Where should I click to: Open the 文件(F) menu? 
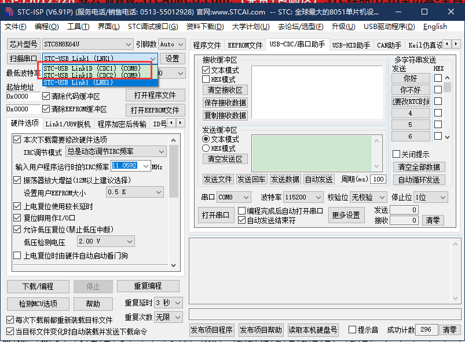click(x=16, y=27)
